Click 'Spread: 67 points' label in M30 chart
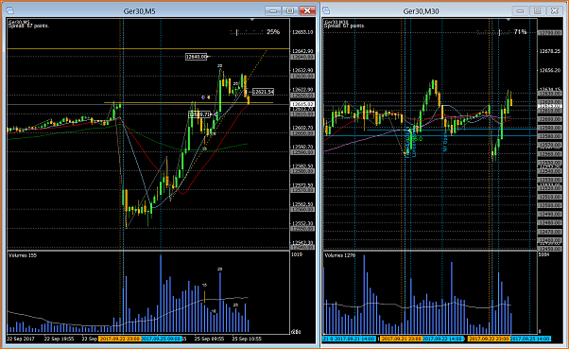The height and width of the screenshot is (349, 569). 344,26
